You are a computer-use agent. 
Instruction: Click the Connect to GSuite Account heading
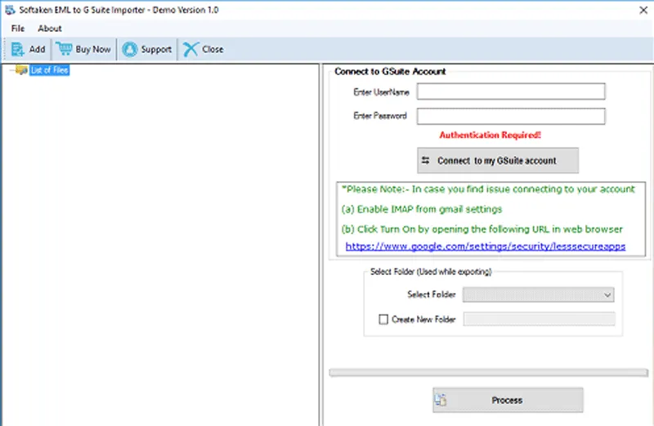[390, 72]
